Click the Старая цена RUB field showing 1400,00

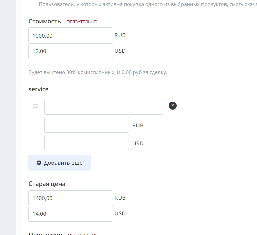(70, 198)
